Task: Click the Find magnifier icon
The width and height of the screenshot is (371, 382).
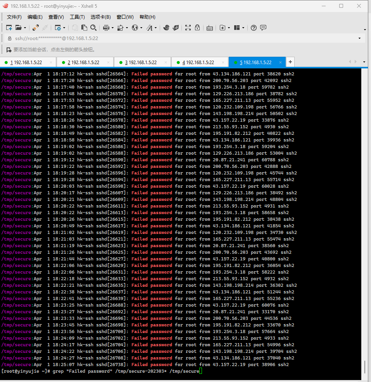Action: (x=93, y=28)
